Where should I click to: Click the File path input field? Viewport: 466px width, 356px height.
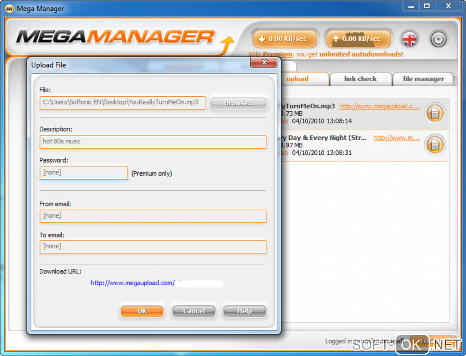pyautogui.click(x=122, y=103)
